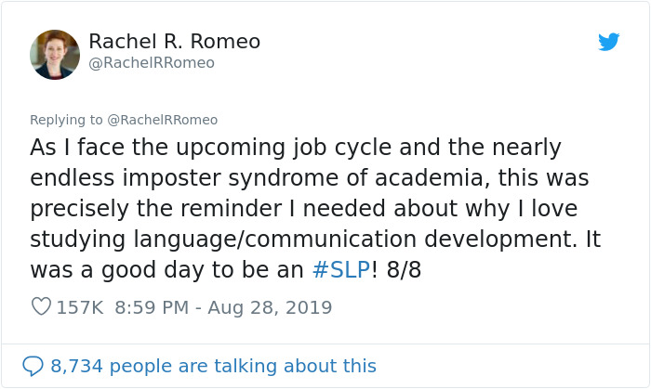Click the Twitter bird logo
The width and height of the screenshot is (651, 389).
click(608, 42)
